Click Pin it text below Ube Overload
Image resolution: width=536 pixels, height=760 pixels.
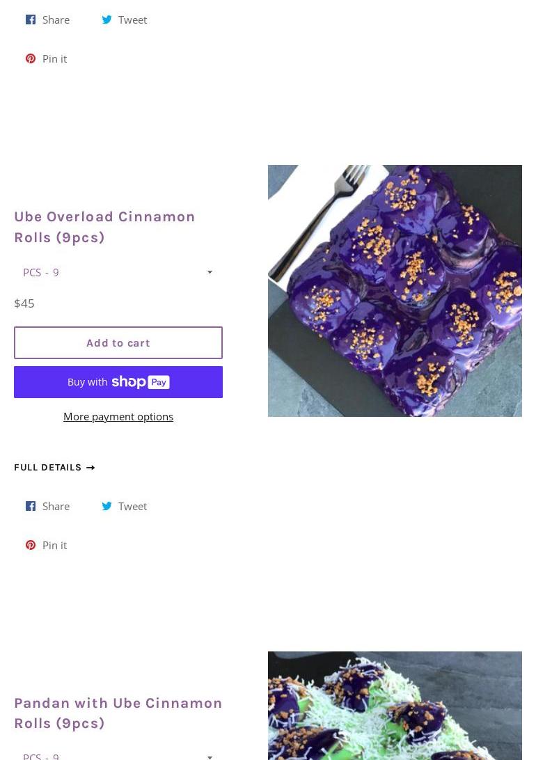[55, 545]
